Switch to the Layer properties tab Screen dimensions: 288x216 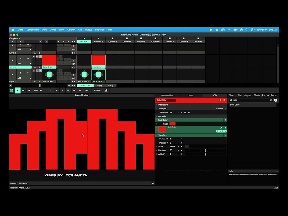coord(191,95)
